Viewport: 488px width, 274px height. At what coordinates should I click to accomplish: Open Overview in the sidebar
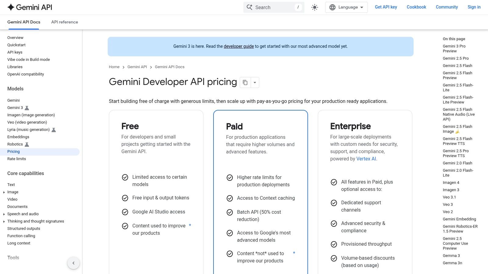coord(15,38)
